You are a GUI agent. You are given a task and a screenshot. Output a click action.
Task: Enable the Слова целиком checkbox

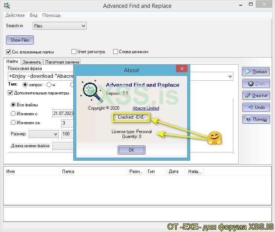[x=116, y=52]
